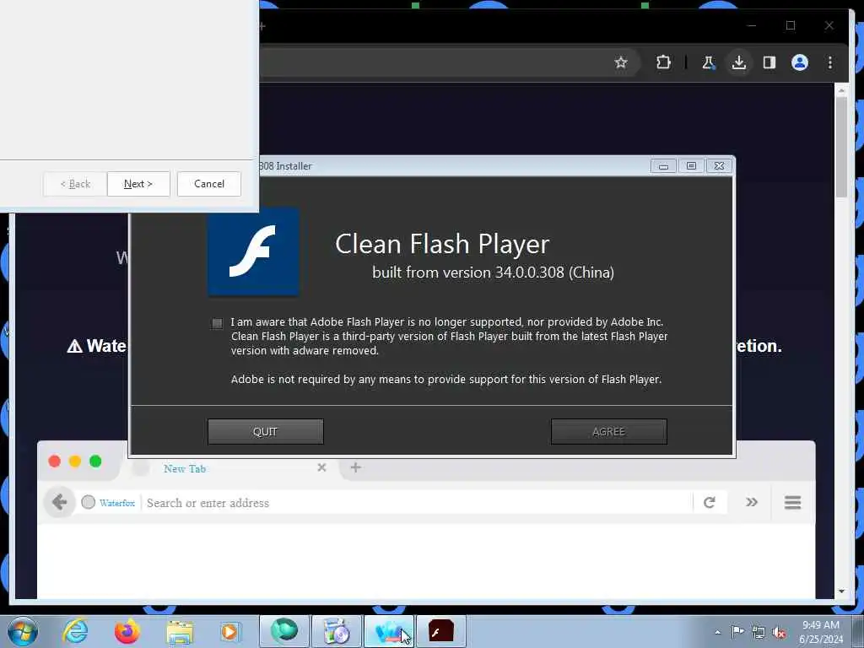The width and height of the screenshot is (864, 648).
Task: Click the QUIT button in Flash installer
Action: tap(266, 431)
